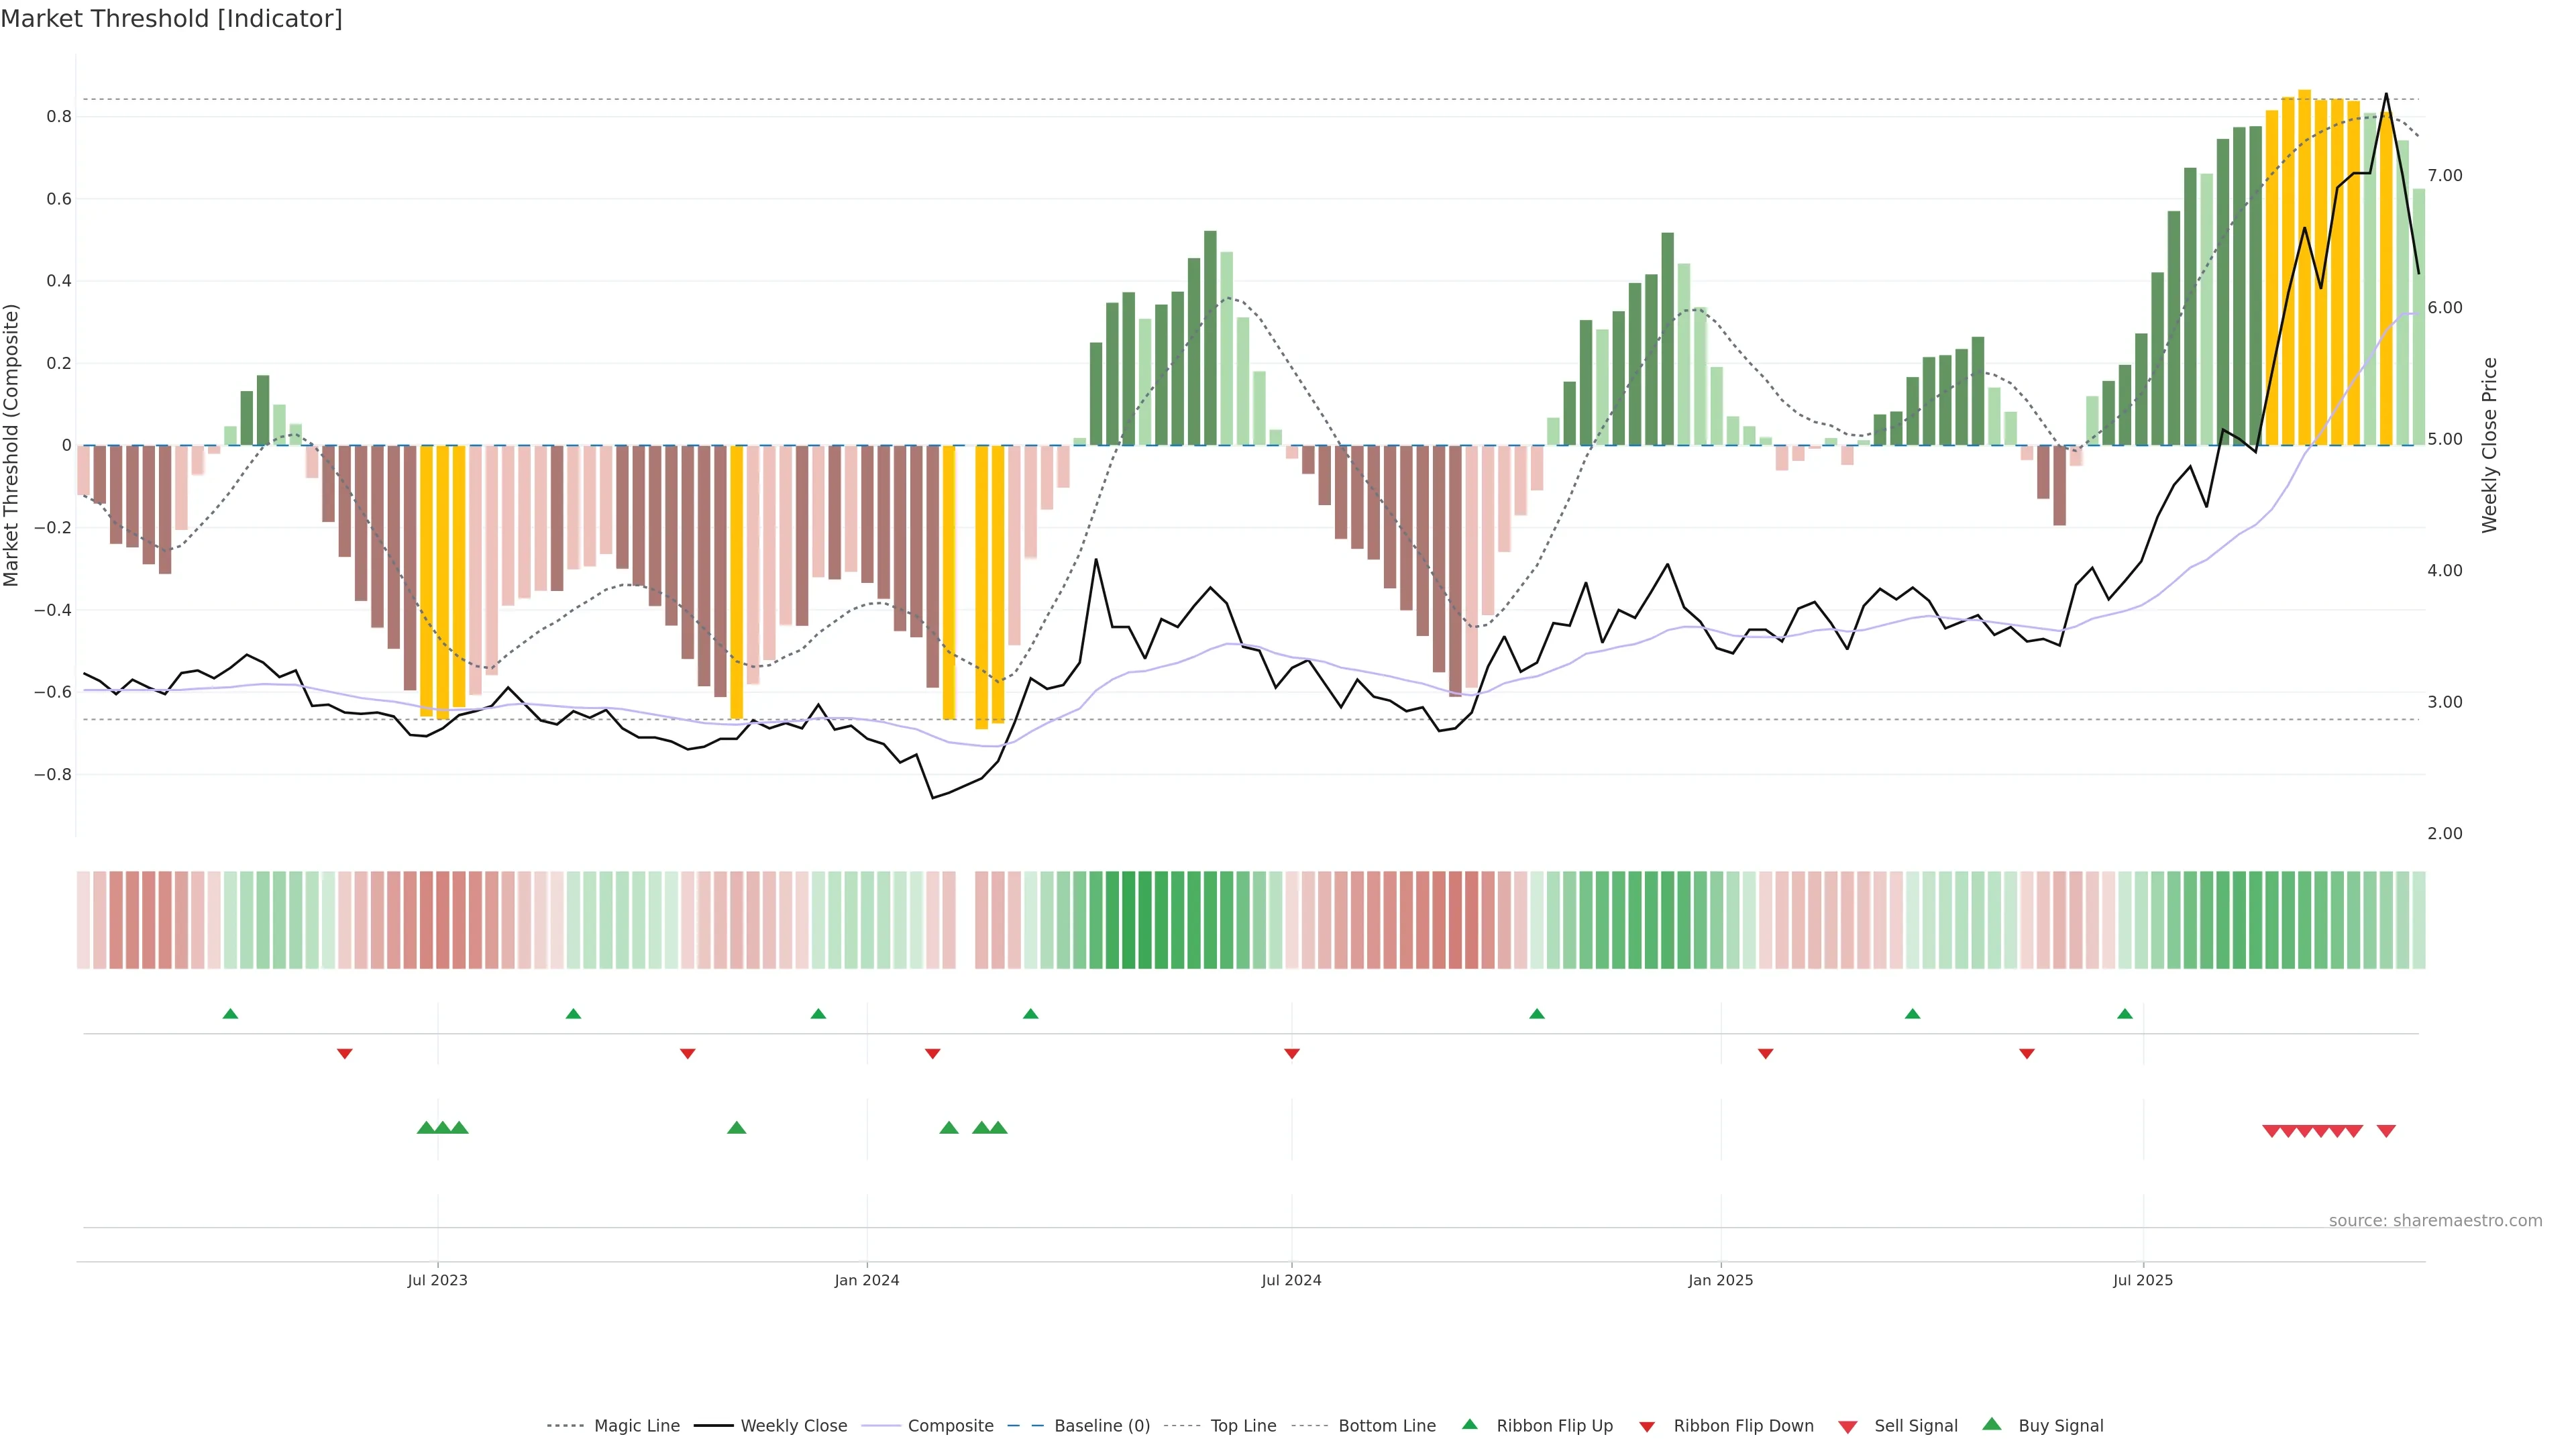Click the Market Threshold [Indicator] title
Screen dimensions: 2576x1449
[x=171, y=19]
